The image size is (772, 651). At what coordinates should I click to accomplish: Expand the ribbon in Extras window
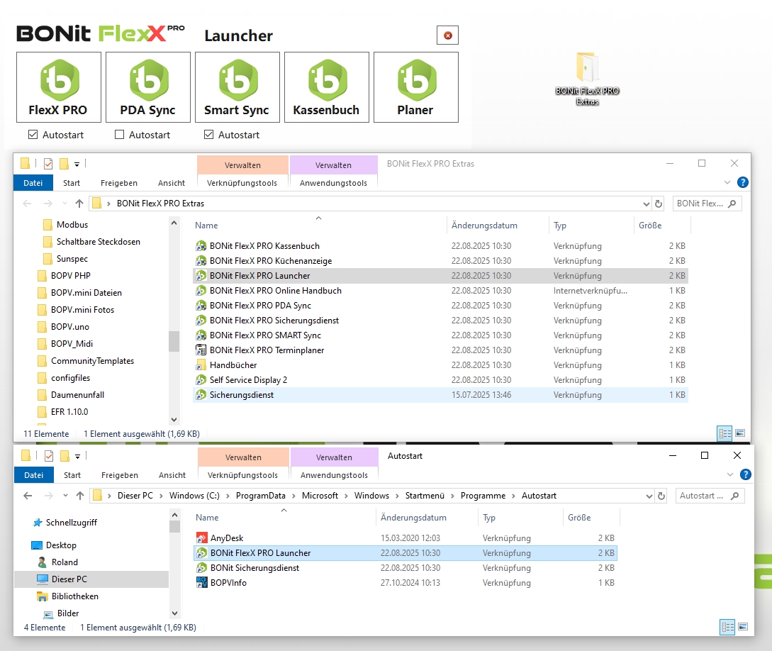pos(727,183)
